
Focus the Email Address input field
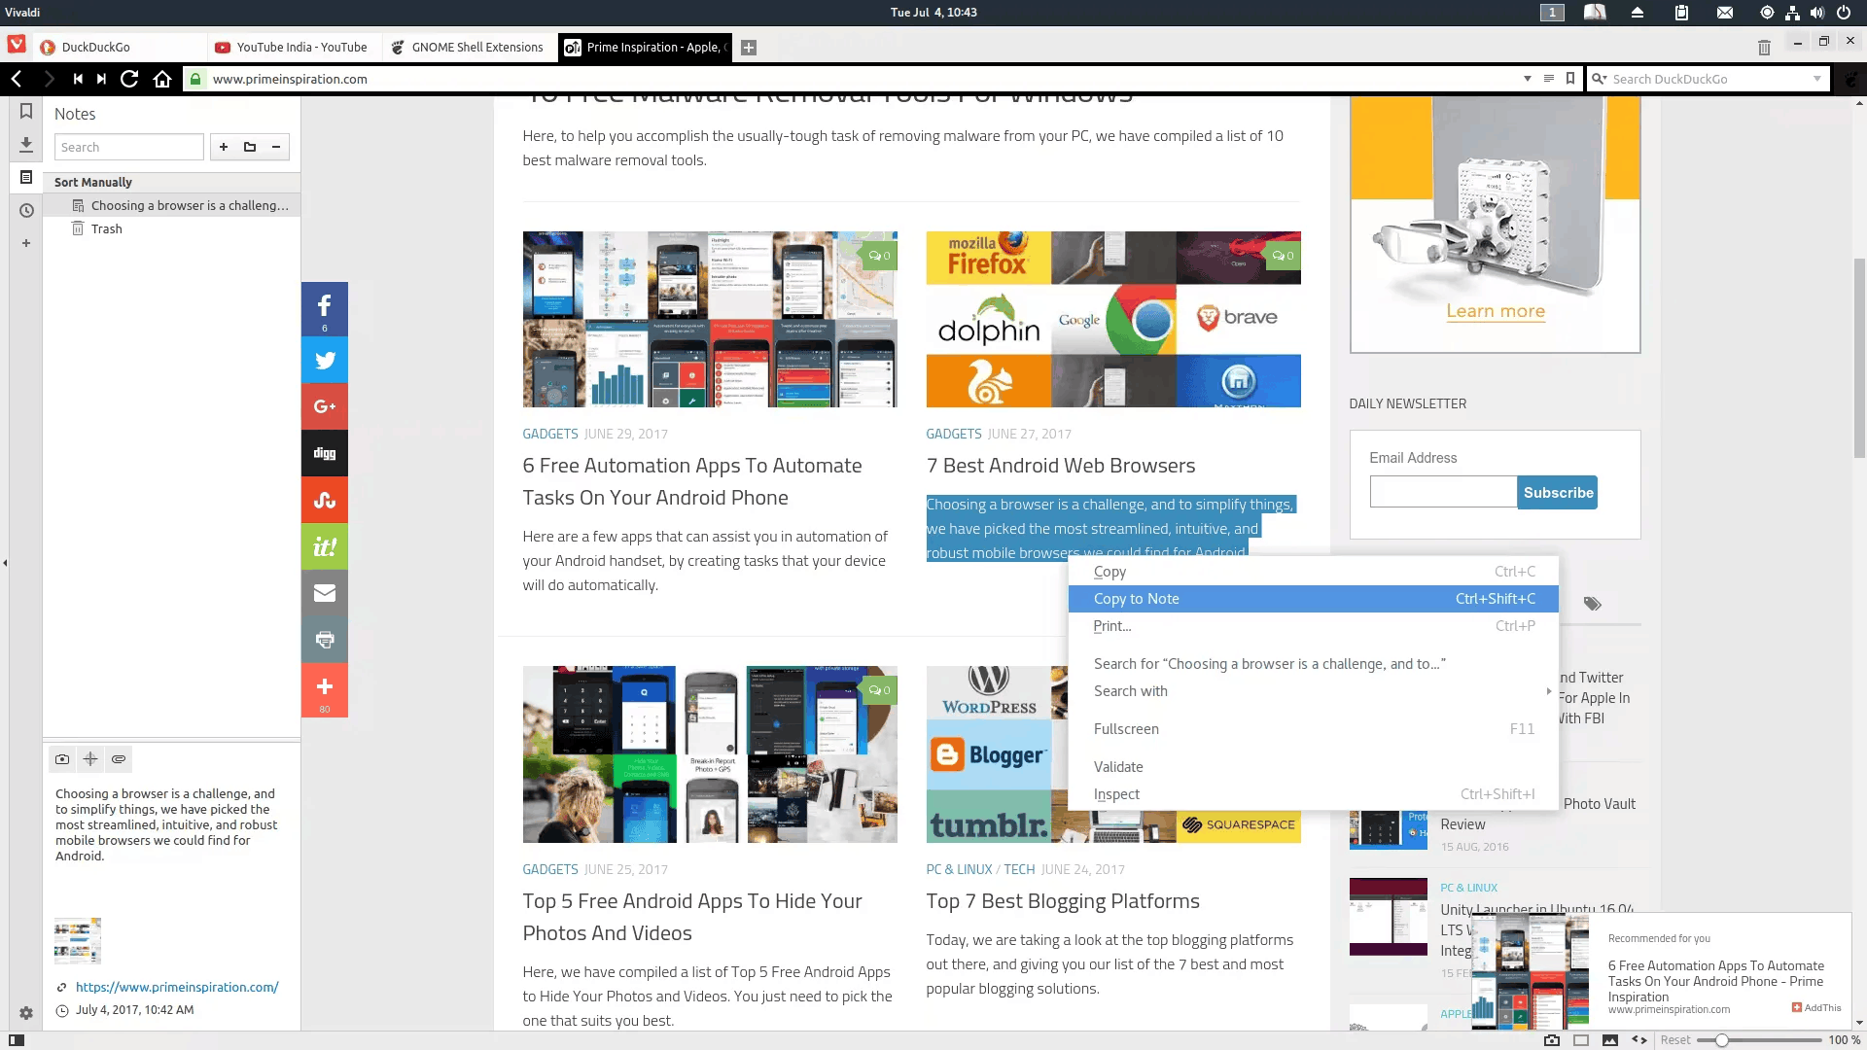(x=1443, y=492)
